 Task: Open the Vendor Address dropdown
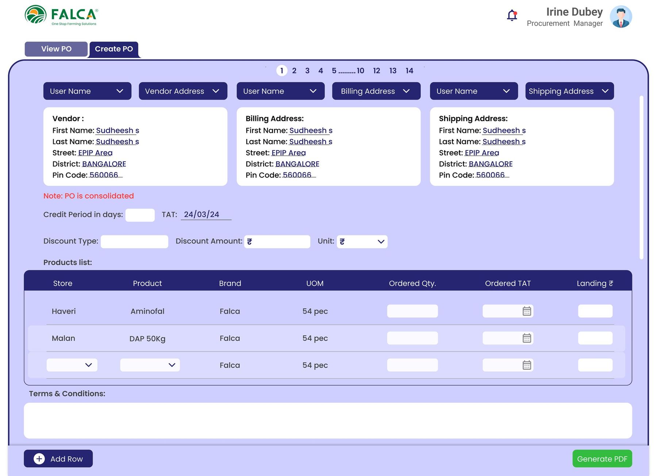183,91
